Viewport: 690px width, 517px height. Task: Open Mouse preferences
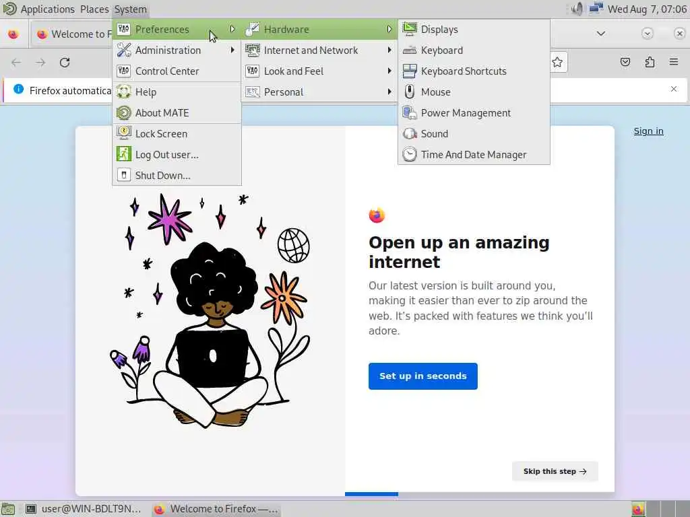474,92
